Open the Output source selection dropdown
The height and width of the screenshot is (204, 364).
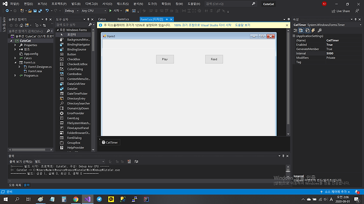tap(69, 161)
